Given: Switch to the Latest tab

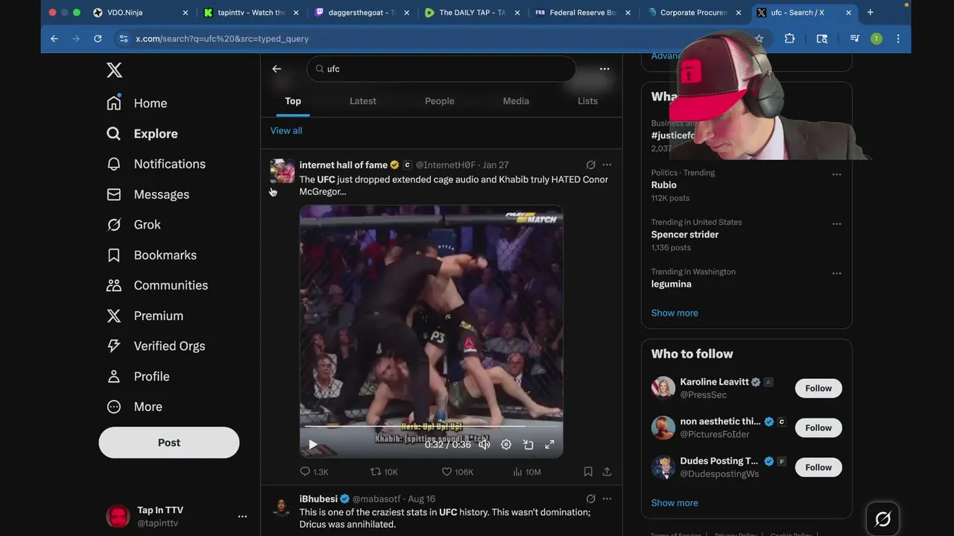Looking at the screenshot, I should pos(363,101).
